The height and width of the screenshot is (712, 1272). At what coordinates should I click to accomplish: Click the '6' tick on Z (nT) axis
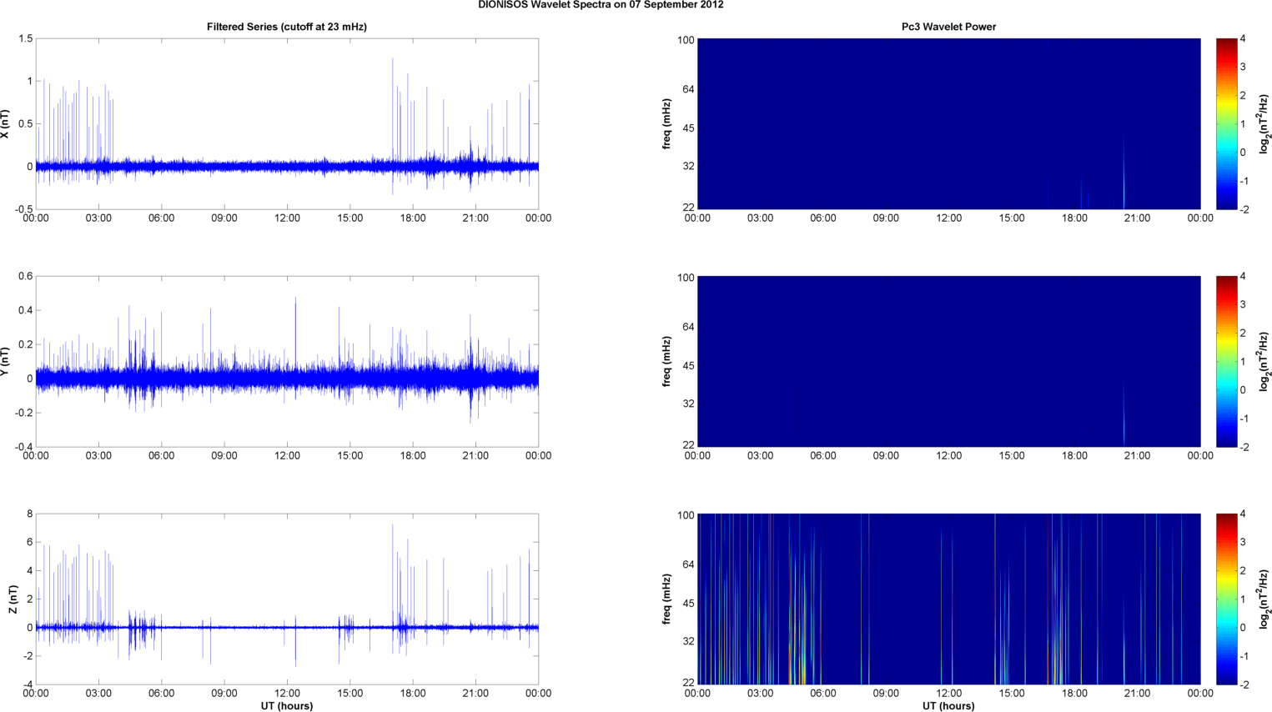click(30, 543)
